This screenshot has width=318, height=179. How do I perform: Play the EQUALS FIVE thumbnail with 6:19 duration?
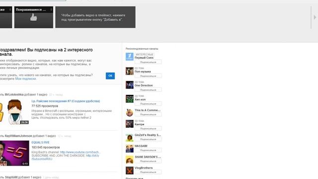(x=14, y=153)
